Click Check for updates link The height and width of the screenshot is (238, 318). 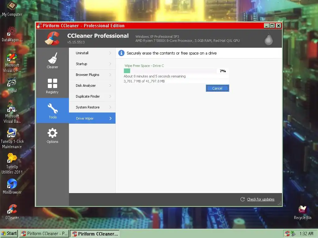pos(261,199)
